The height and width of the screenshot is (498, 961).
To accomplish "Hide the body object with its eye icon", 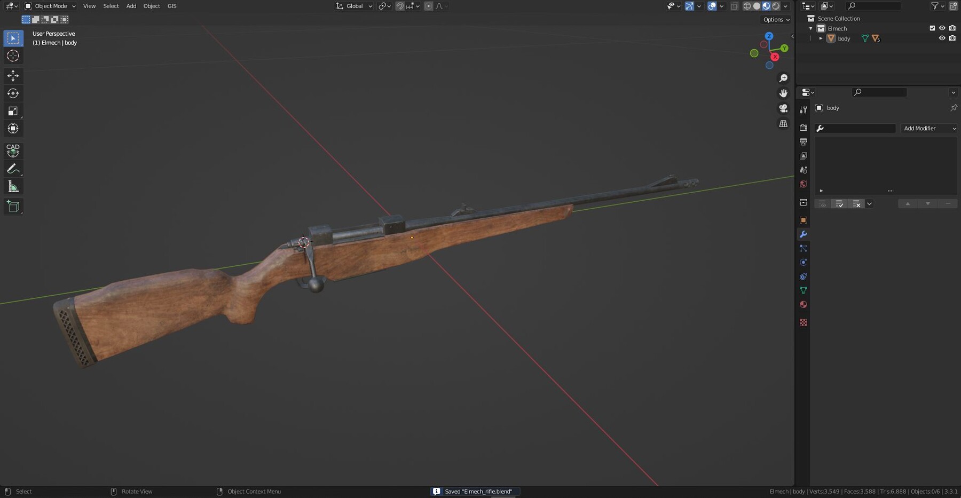I will tap(942, 38).
